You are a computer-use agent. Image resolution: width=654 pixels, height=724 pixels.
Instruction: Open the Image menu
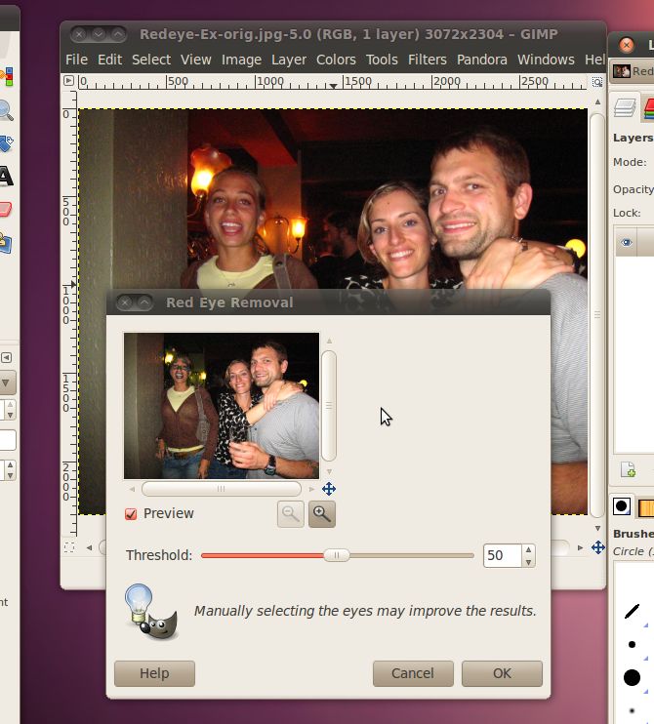pos(241,60)
